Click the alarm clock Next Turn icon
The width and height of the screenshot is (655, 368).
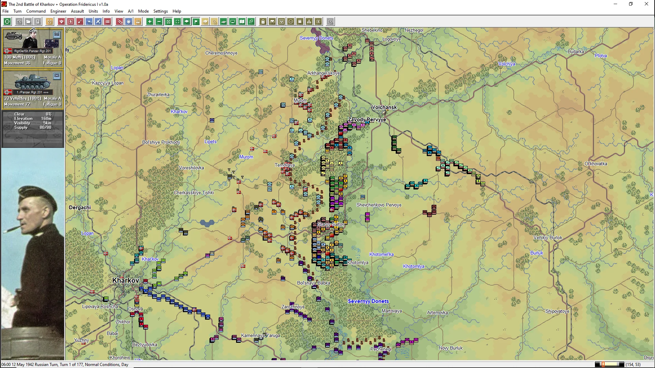coord(49,21)
